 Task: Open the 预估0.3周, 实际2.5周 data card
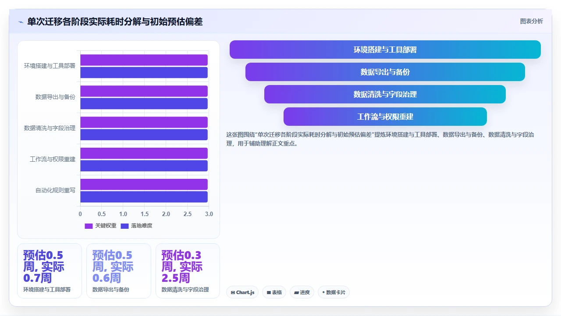(188, 271)
